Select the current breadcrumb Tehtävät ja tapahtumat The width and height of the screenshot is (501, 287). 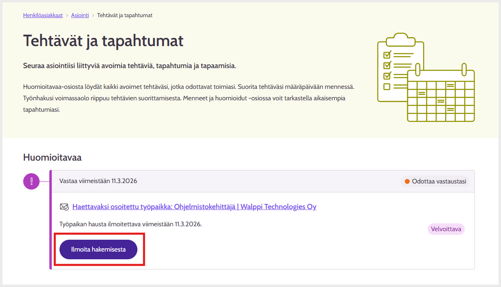[125, 15]
